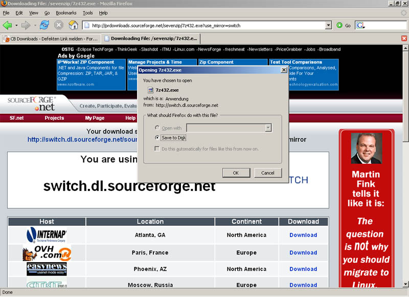Click the INTERNAP host logo
Viewport: 409px width, 297px height.
coord(47,235)
